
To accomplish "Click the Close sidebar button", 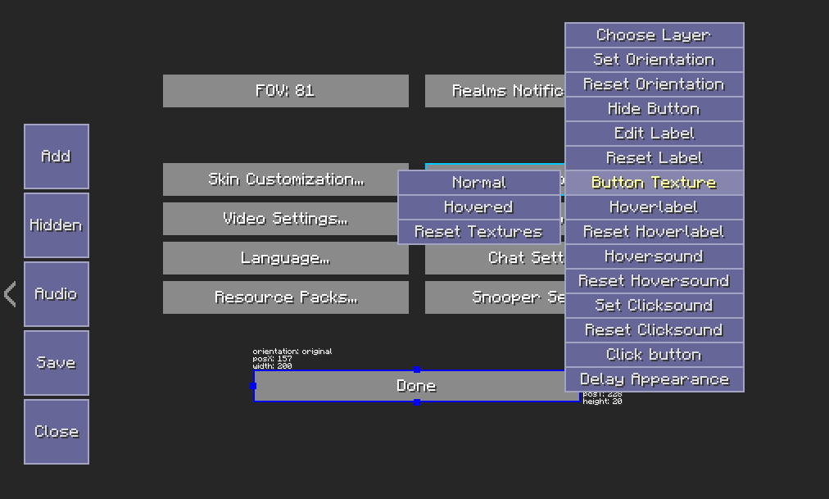I will 57,432.
